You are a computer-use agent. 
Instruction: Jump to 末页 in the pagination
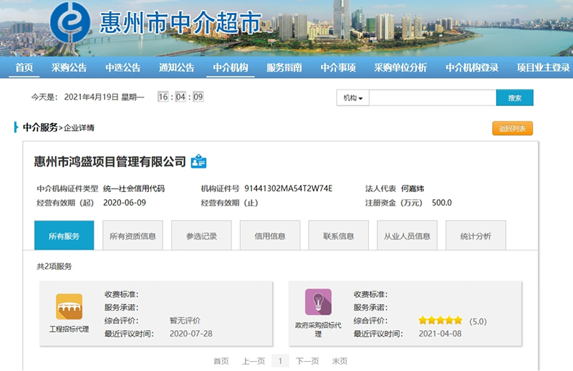pyautogui.click(x=340, y=361)
